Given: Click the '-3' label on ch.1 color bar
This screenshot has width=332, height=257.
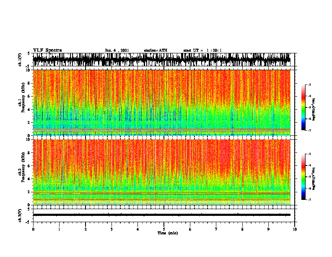Looking at the screenshot, I should 309,84.
